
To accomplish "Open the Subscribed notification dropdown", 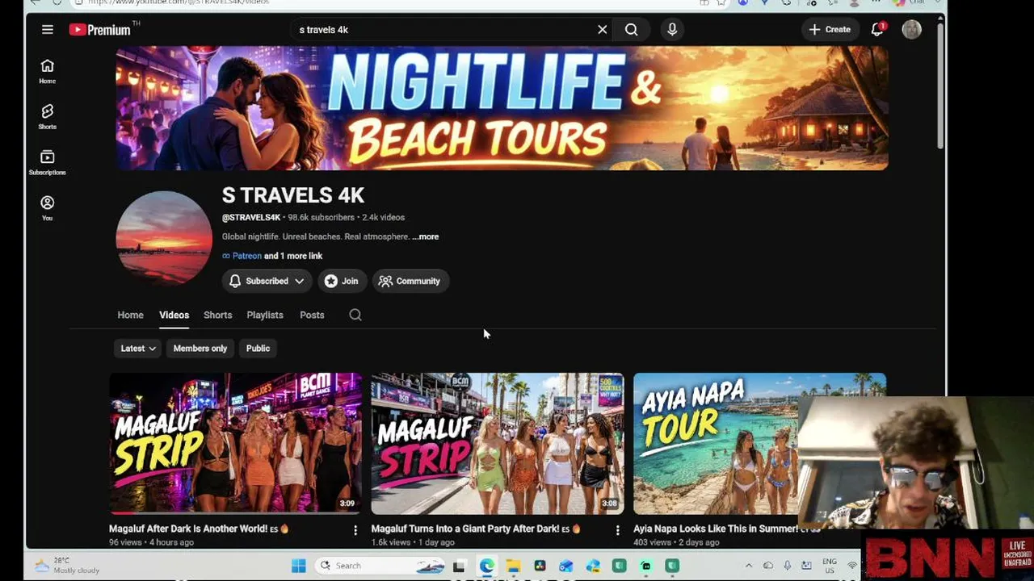I will pyautogui.click(x=267, y=281).
